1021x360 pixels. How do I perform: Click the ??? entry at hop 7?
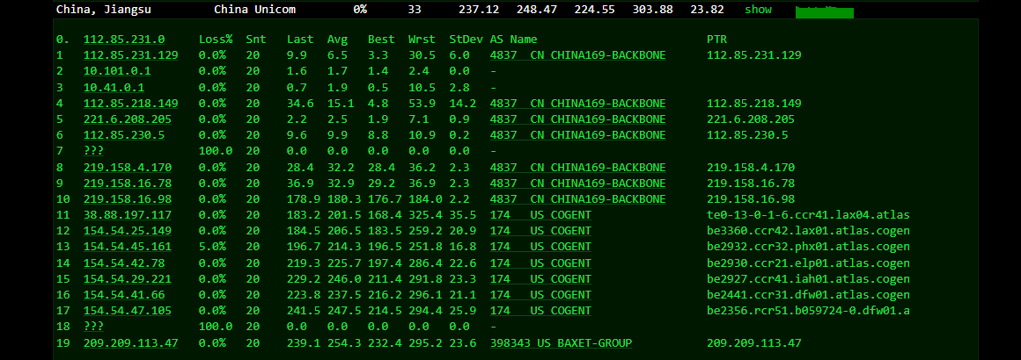[93, 151]
